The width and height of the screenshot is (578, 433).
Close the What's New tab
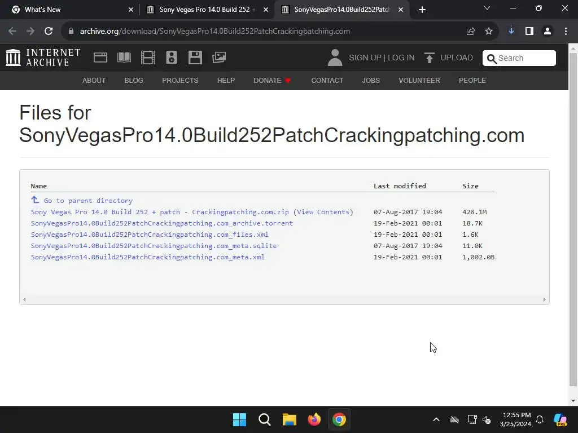(x=131, y=10)
